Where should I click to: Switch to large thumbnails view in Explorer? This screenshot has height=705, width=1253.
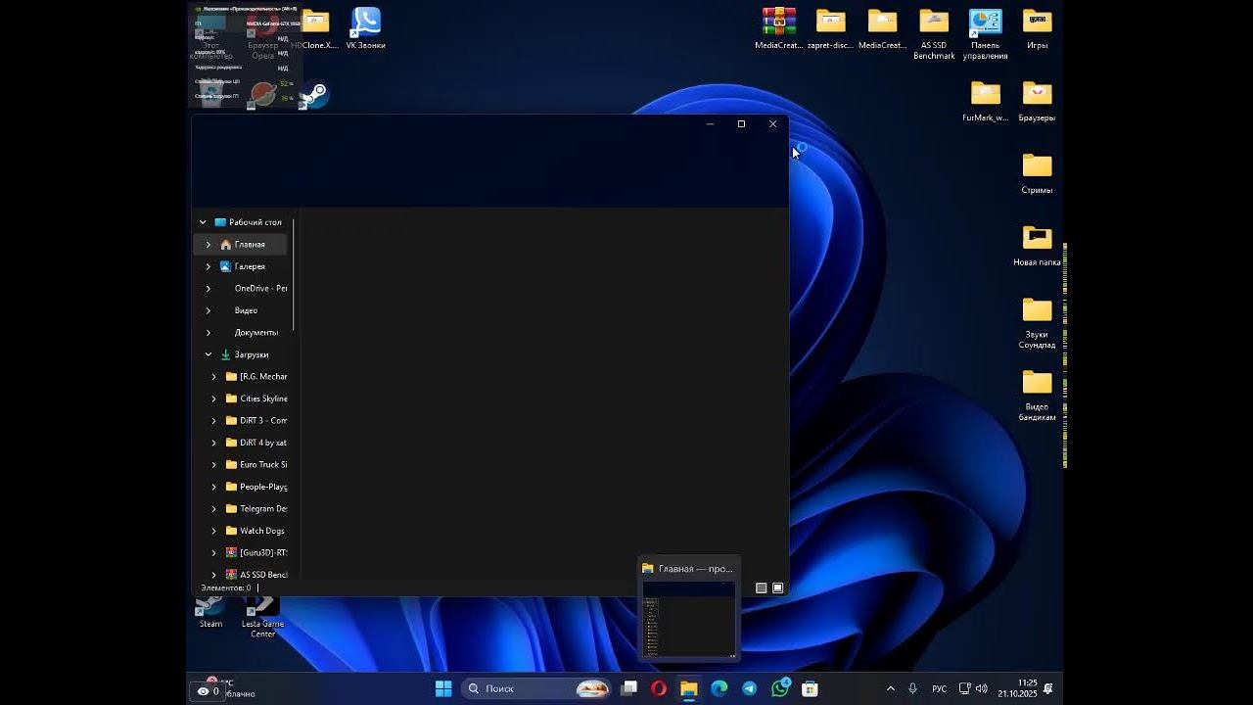pyautogui.click(x=778, y=588)
